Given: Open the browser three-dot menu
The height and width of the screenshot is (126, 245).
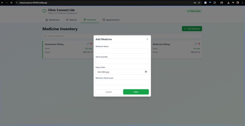Looking at the screenshot, I should [242, 3].
